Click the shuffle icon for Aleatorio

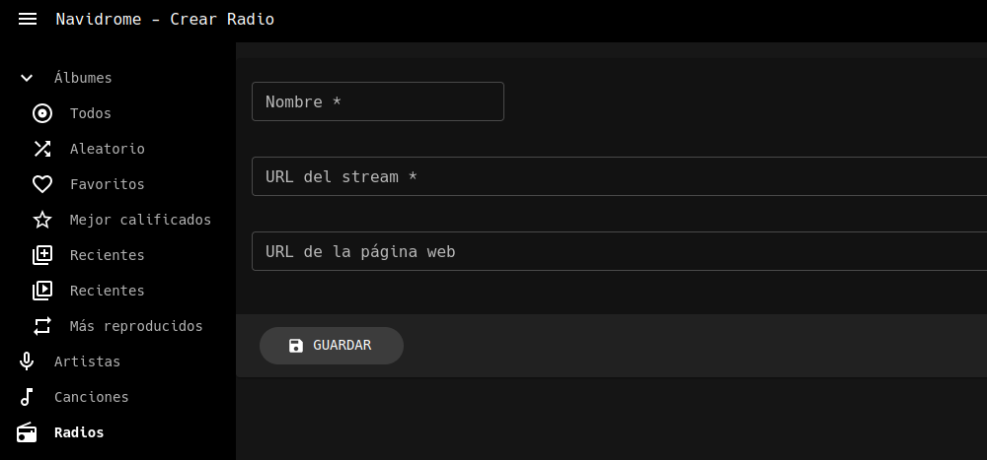coord(42,149)
